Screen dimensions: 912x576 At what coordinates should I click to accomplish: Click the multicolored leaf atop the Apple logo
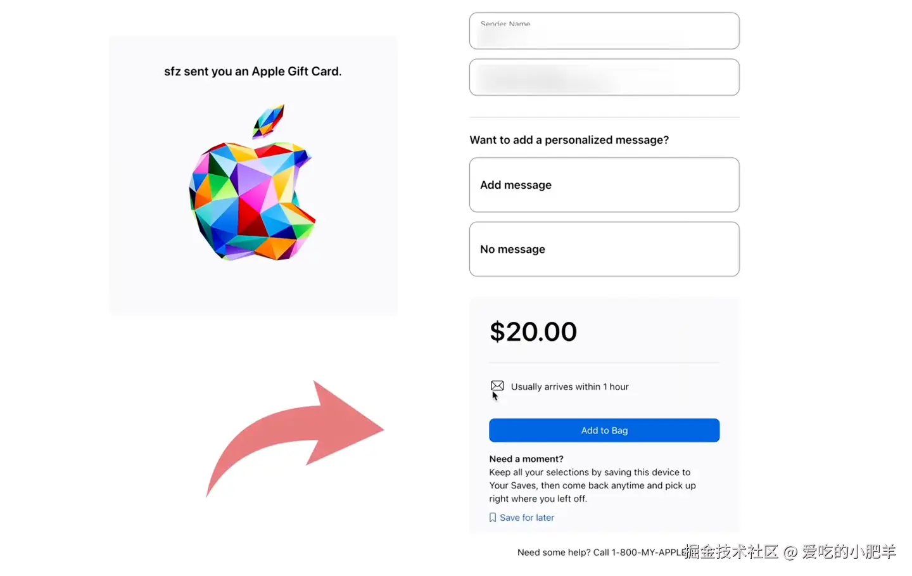(x=269, y=121)
